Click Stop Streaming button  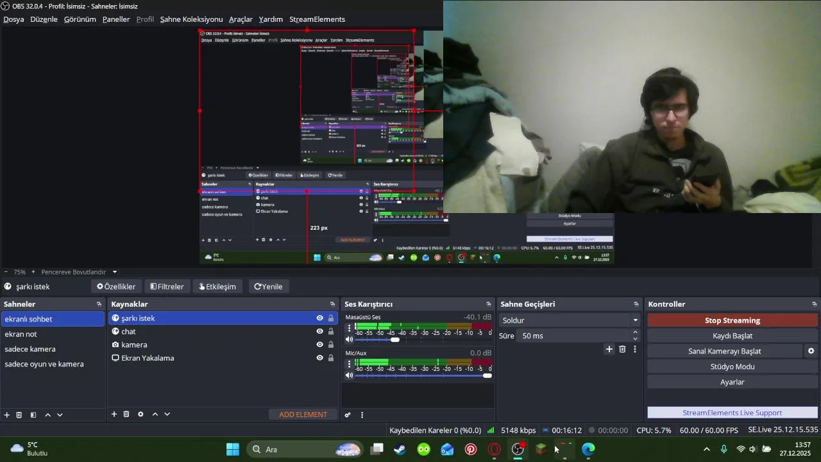[x=732, y=320]
